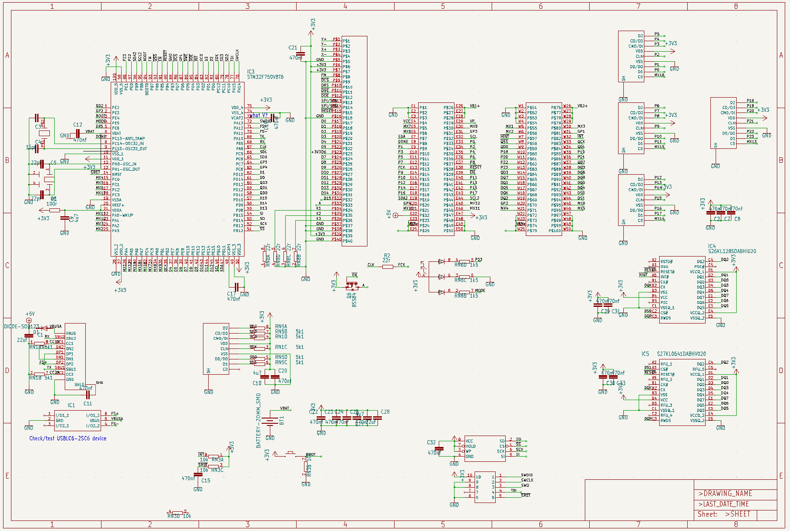This screenshot has width=790, height=531.
Task: Click the IC1 reference label
Action: coord(71,405)
